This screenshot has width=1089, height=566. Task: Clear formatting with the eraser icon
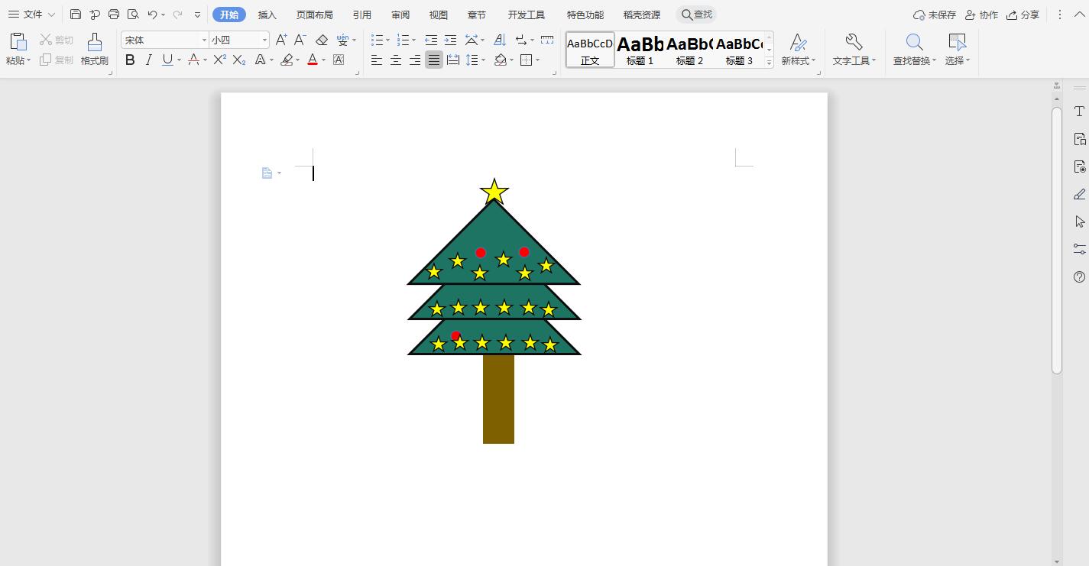coord(322,40)
